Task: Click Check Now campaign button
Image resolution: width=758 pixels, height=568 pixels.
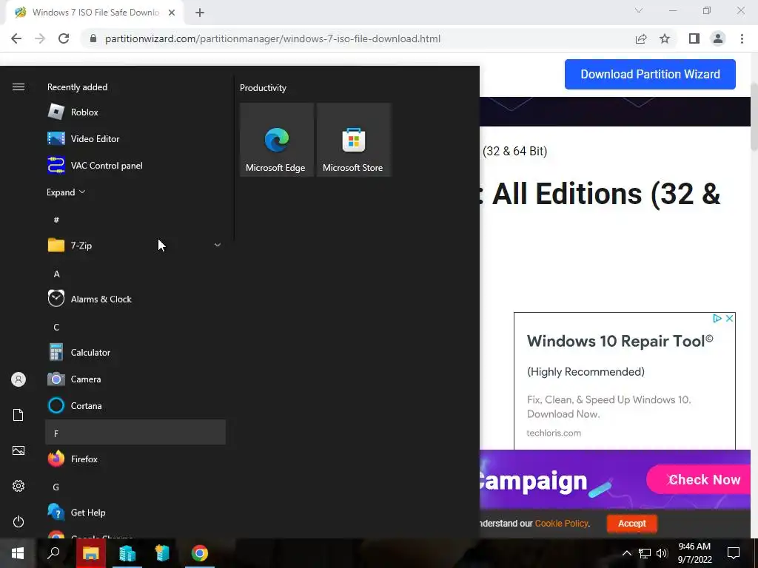Action: [x=698, y=479]
